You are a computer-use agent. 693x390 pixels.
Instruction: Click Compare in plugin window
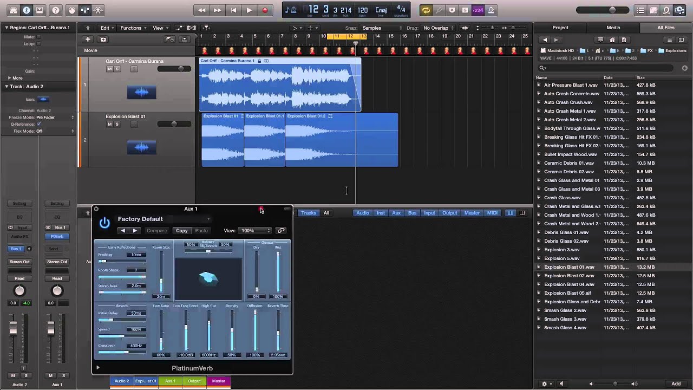tap(156, 231)
